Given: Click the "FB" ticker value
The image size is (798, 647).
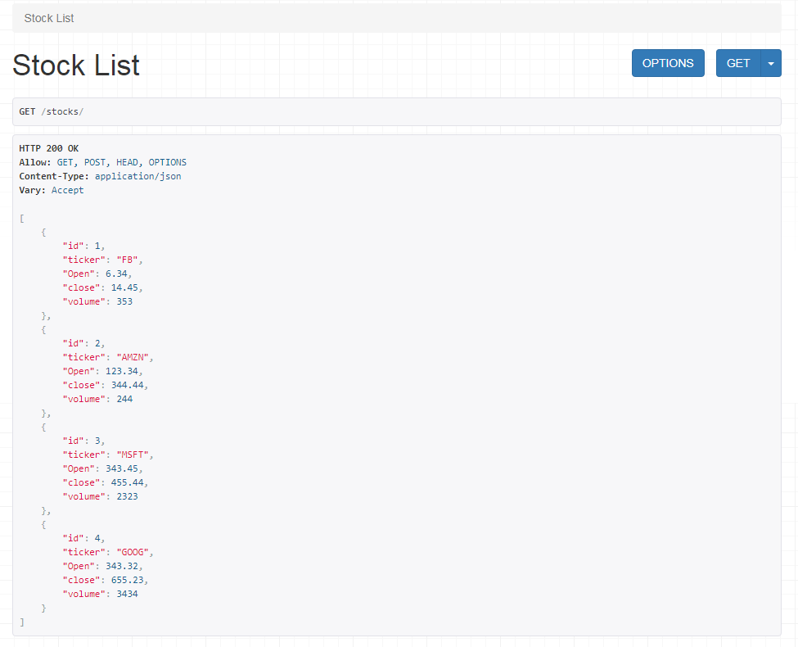Looking at the screenshot, I should (127, 260).
